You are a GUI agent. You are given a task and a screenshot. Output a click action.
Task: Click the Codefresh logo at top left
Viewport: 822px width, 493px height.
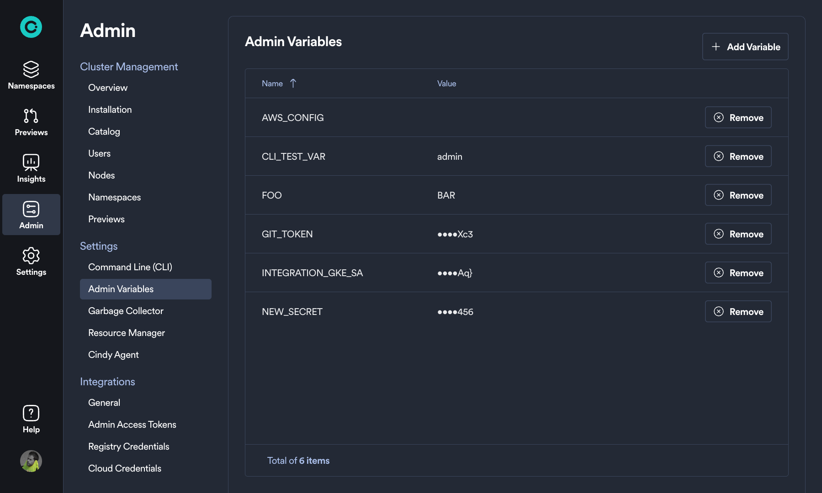[x=31, y=27]
